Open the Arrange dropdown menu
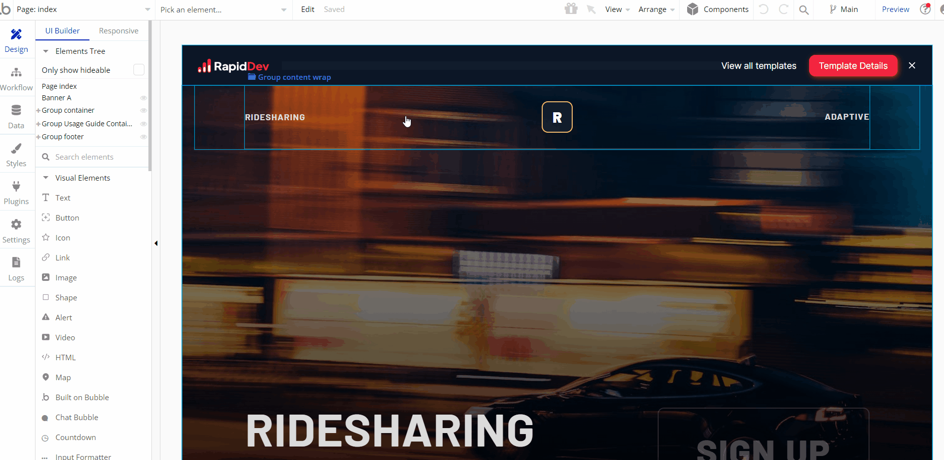Viewport: 944px width, 460px height. click(656, 9)
